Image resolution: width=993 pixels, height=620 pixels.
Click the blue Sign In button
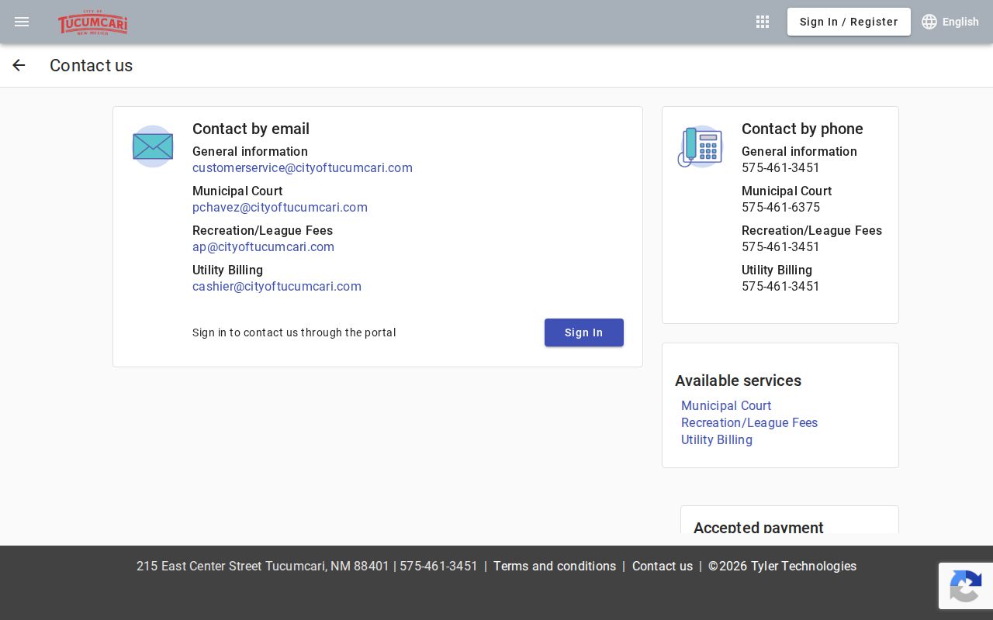(x=584, y=332)
